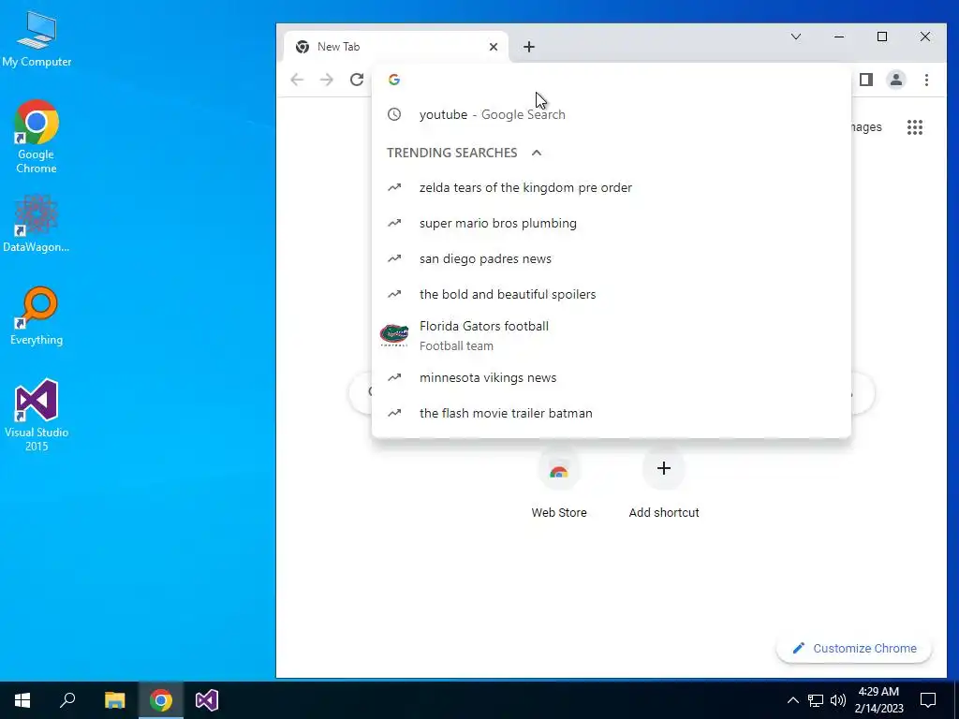Collapse the Trending Searches section
The width and height of the screenshot is (959, 719).
(537, 153)
